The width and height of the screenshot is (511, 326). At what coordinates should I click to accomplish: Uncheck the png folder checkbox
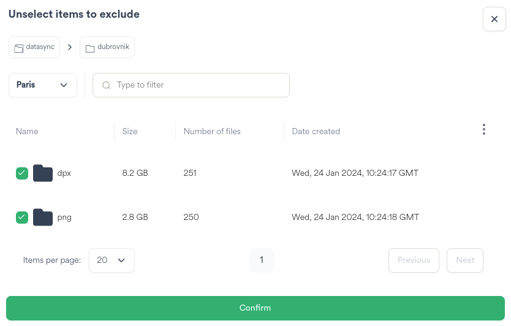(22, 218)
